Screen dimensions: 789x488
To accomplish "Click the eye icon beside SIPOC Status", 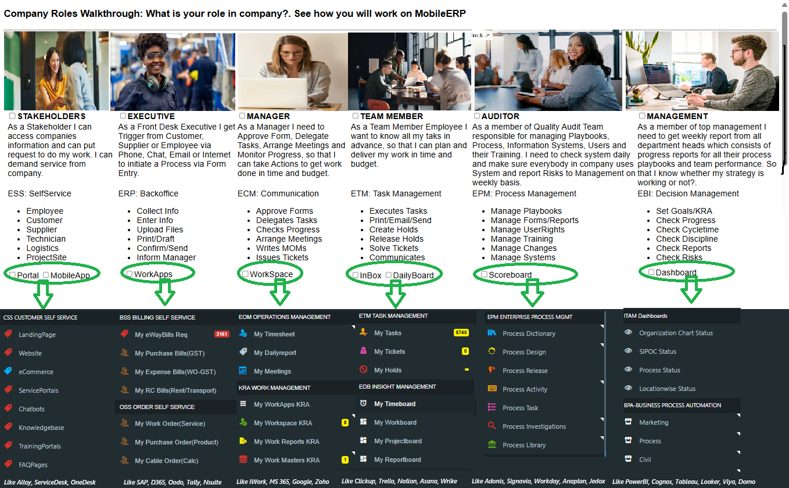I will click(628, 351).
